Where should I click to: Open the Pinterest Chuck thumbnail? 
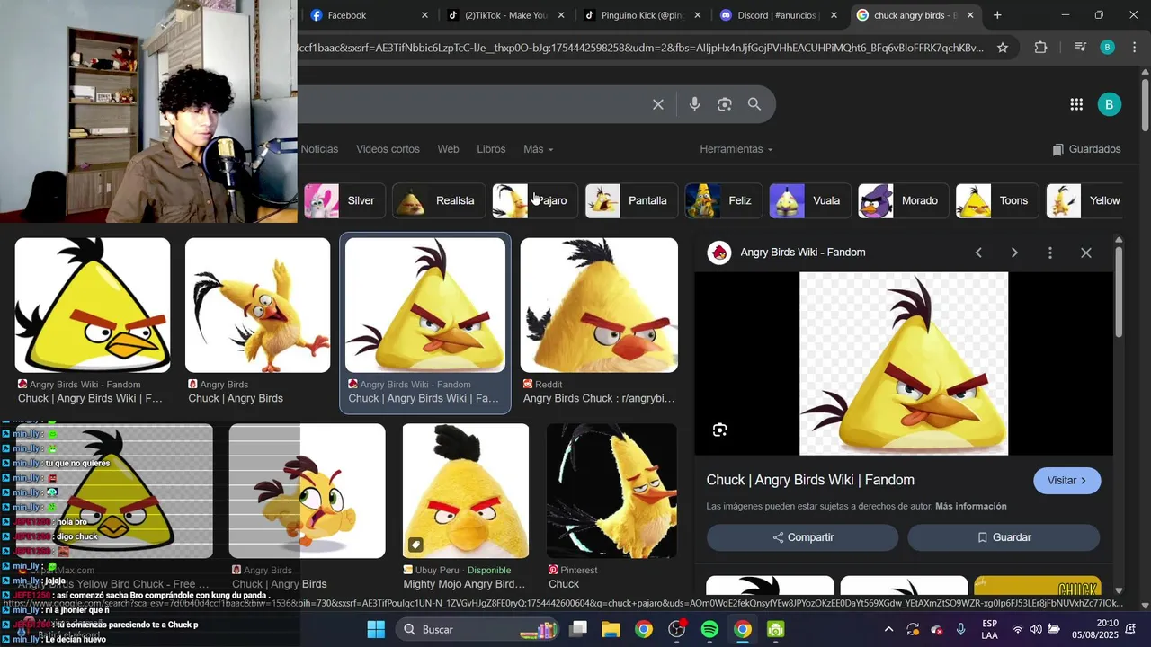coord(611,491)
